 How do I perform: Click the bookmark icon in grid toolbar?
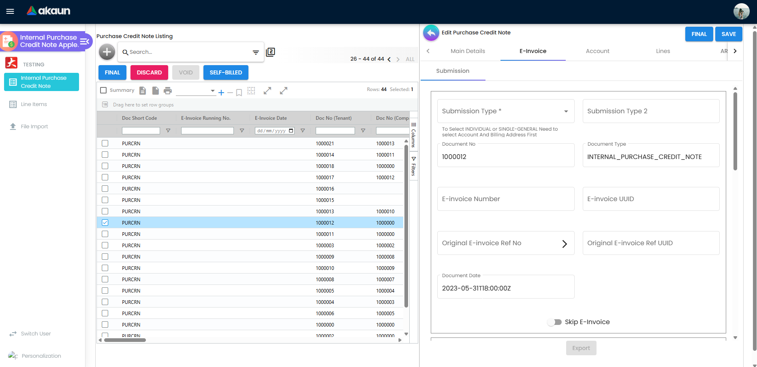tap(239, 93)
